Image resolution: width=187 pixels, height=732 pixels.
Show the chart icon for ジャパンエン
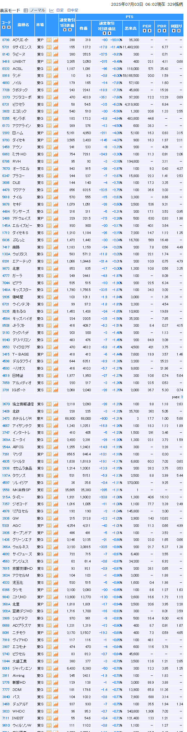(x=56, y=669)
